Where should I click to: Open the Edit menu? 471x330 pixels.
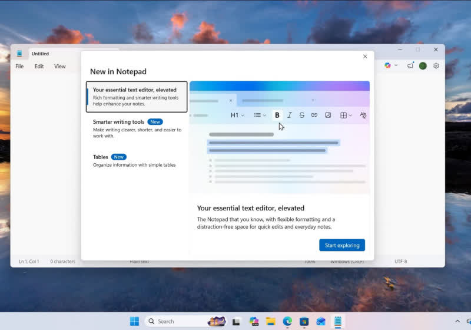39,67
